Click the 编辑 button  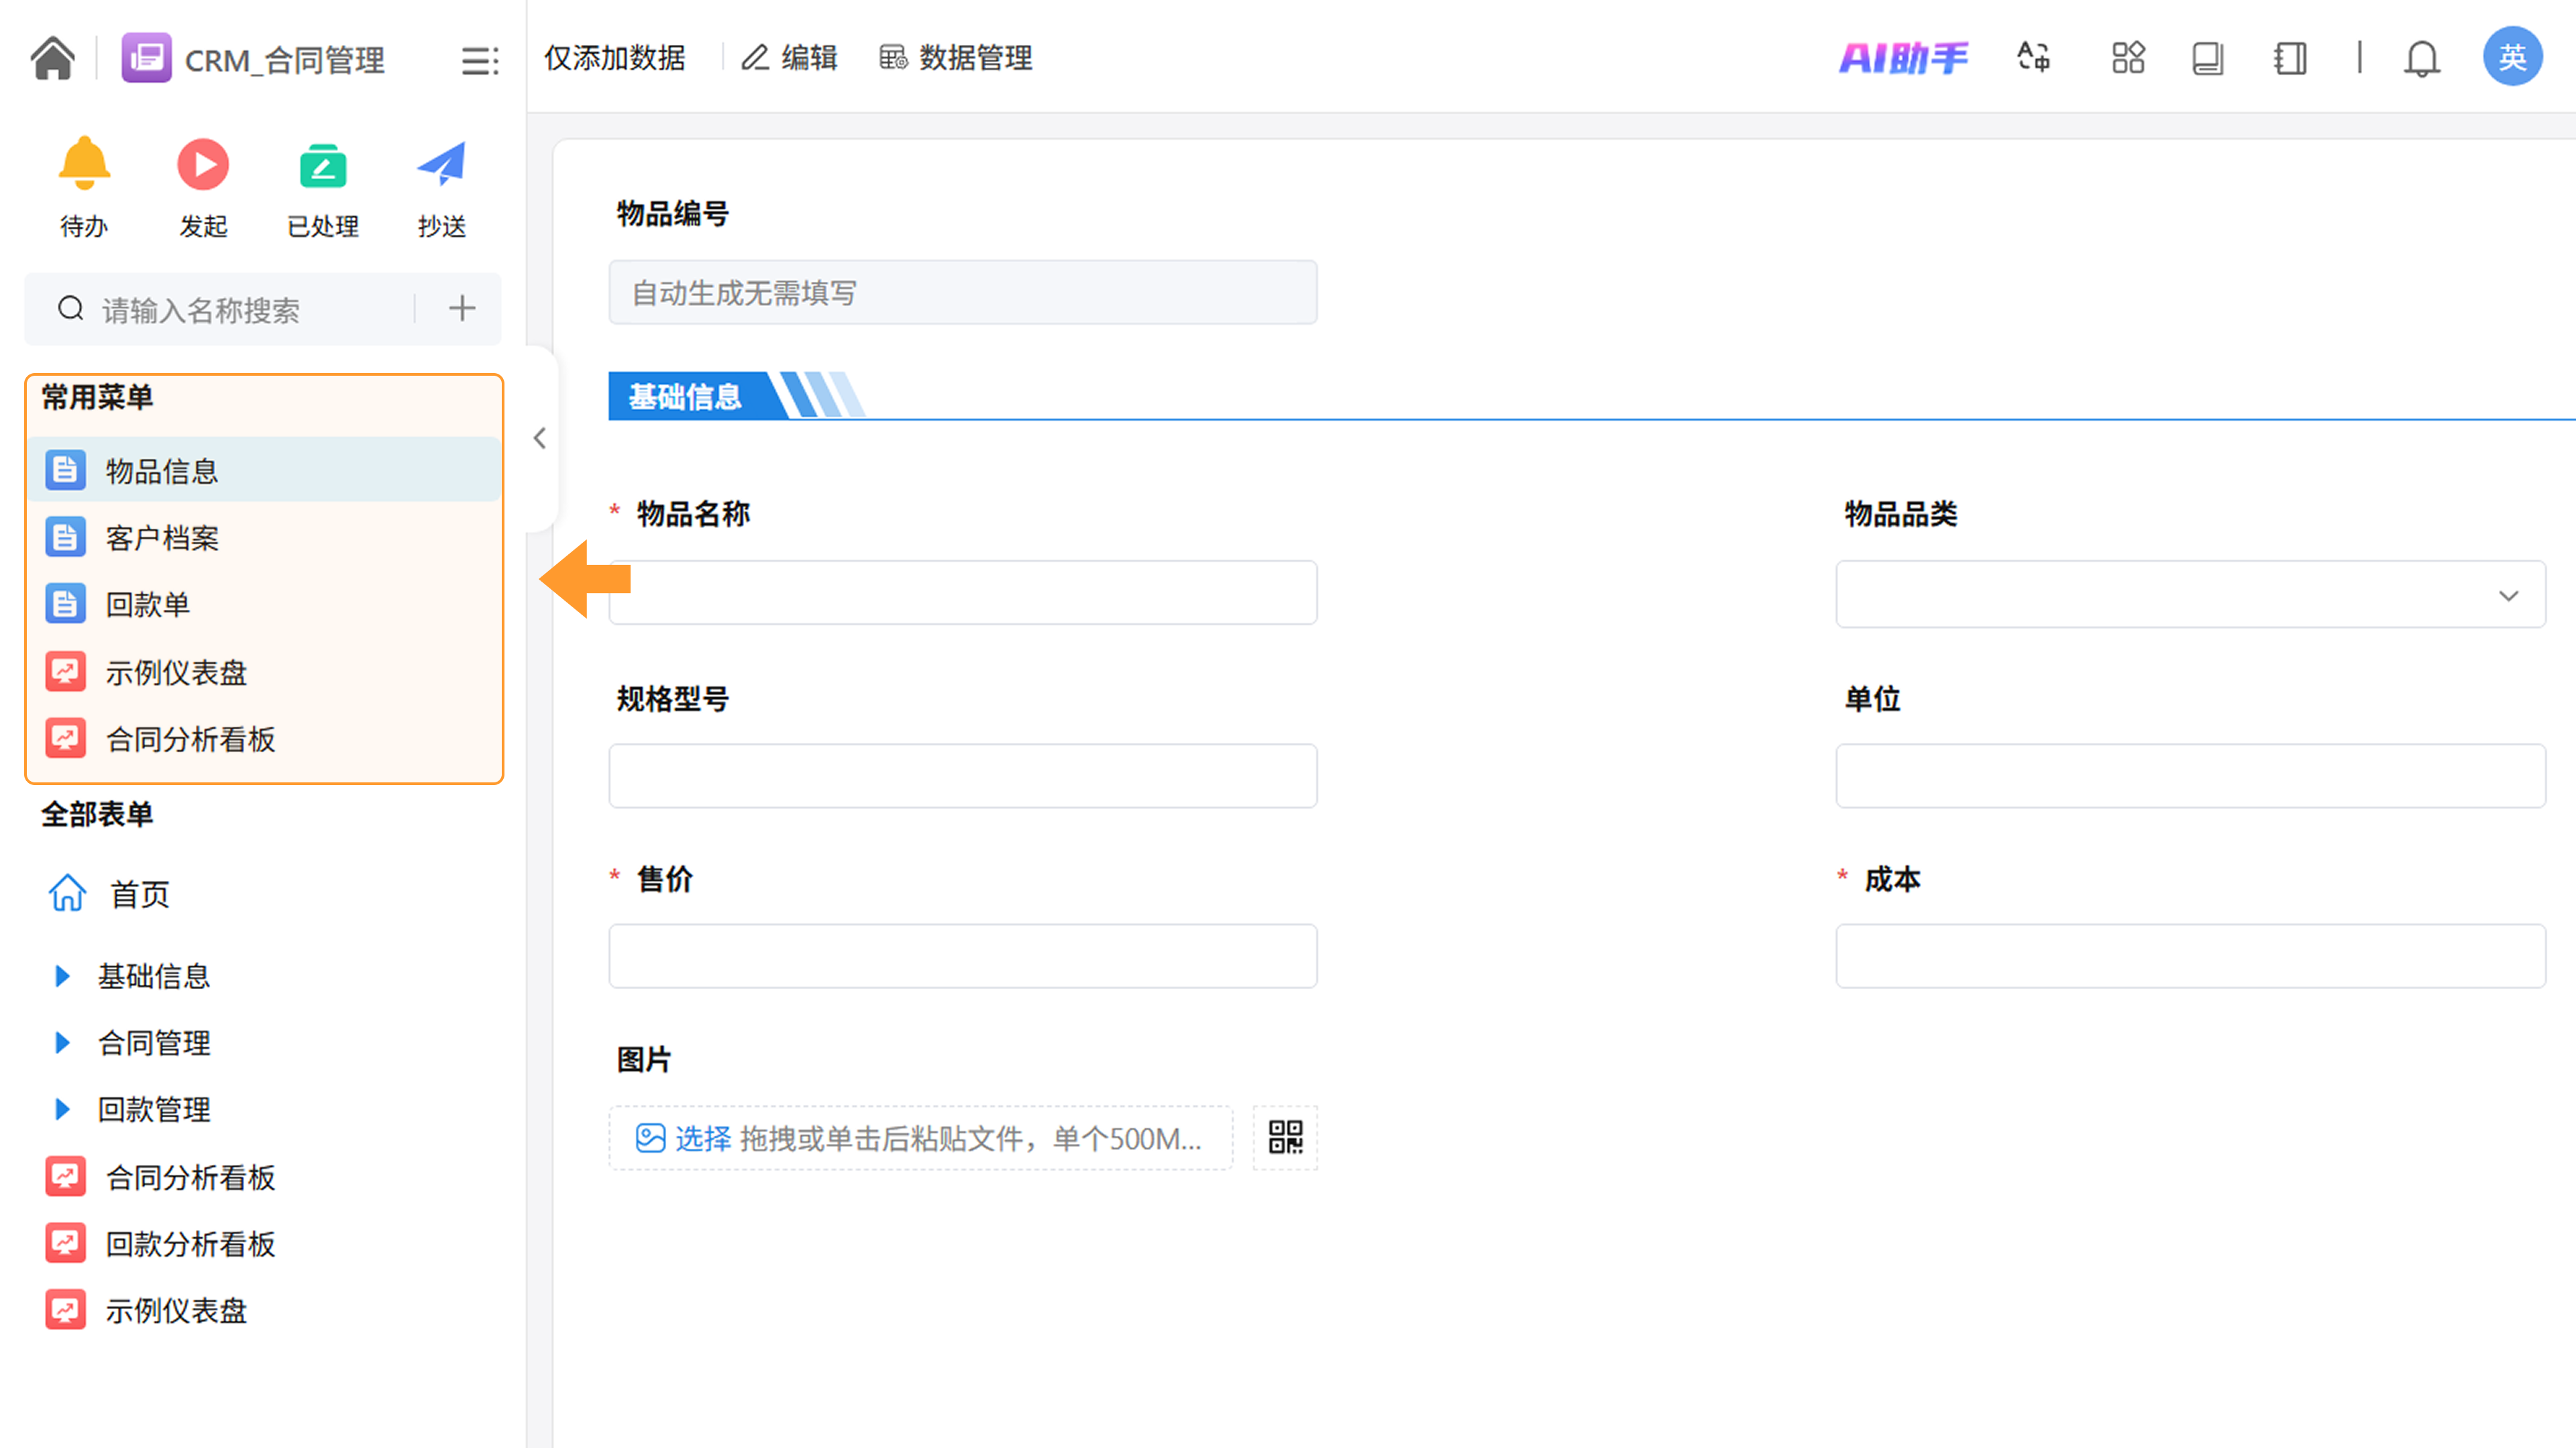790,58
